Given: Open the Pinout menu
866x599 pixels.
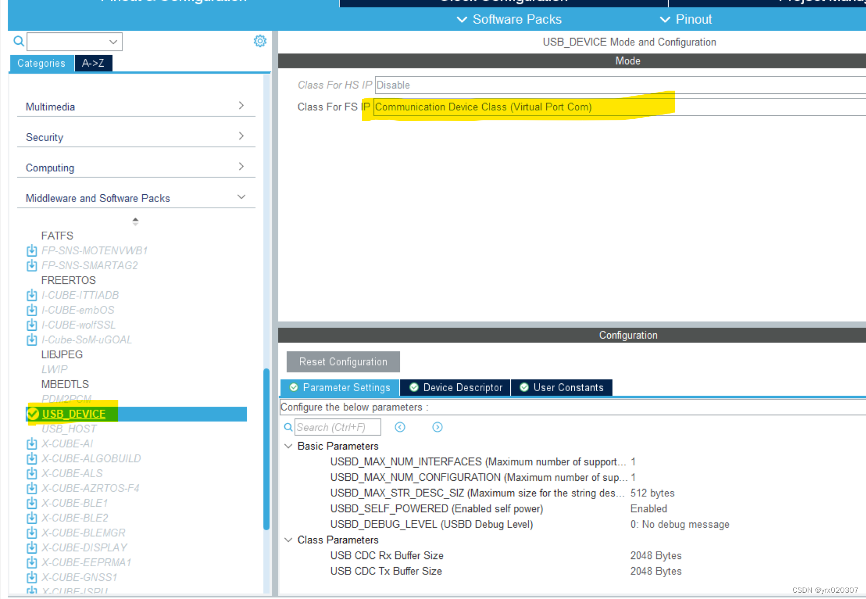Looking at the screenshot, I should click(686, 19).
